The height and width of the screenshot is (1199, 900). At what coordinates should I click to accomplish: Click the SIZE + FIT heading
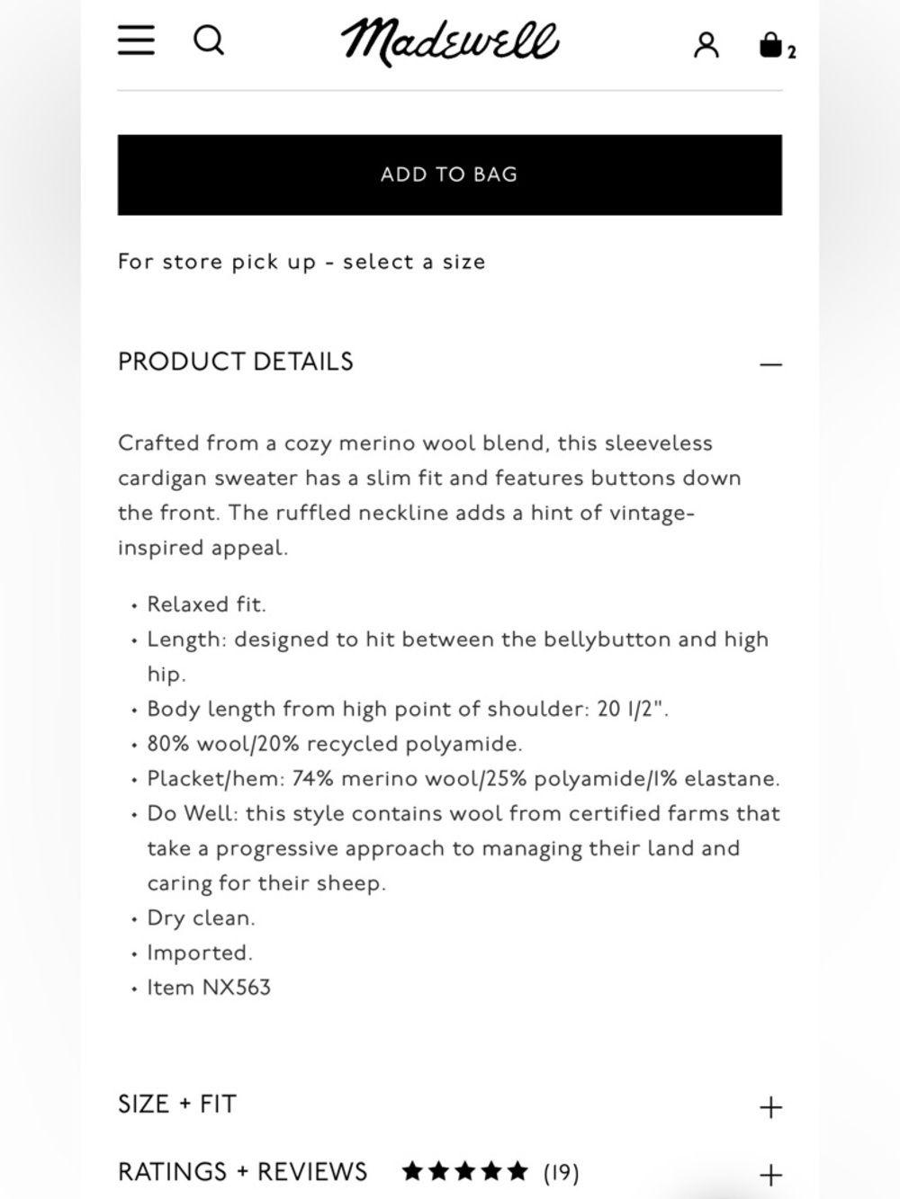[177, 1104]
